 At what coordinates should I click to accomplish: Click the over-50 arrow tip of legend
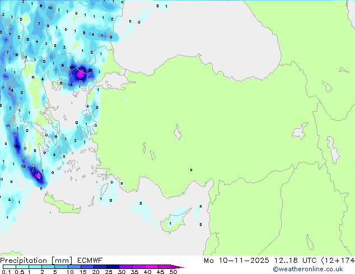[177, 267]
